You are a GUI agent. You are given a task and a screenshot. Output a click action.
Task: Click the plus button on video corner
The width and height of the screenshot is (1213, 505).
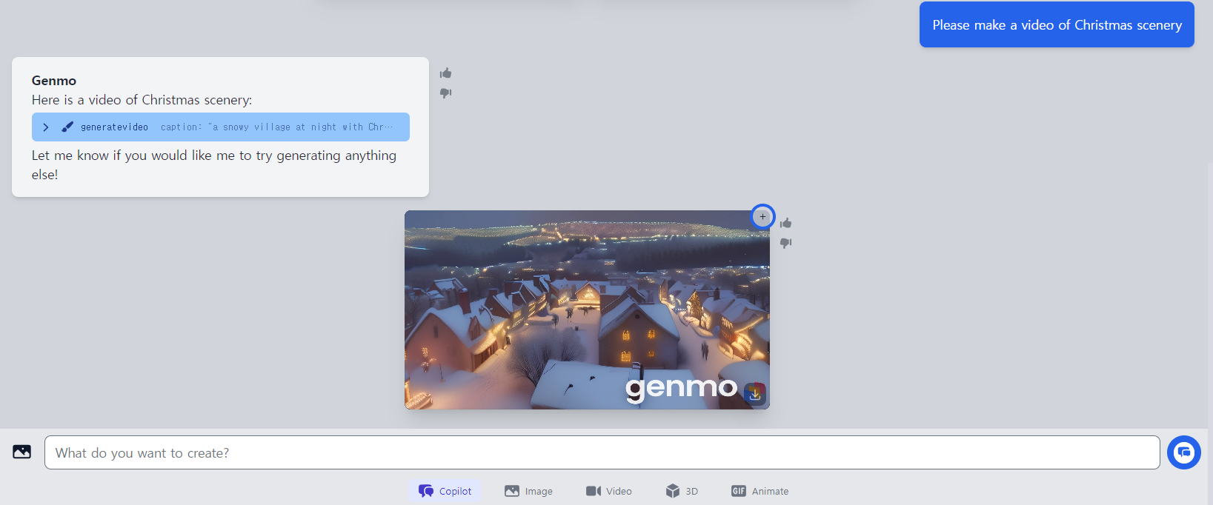762,217
